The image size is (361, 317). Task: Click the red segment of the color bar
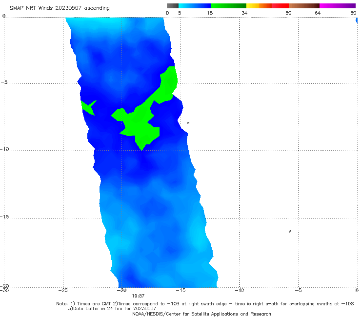(280, 6)
